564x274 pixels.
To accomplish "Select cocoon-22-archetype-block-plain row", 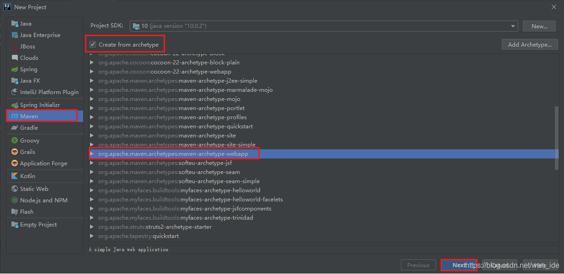I will pyautogui.click(x=324, y=63).
